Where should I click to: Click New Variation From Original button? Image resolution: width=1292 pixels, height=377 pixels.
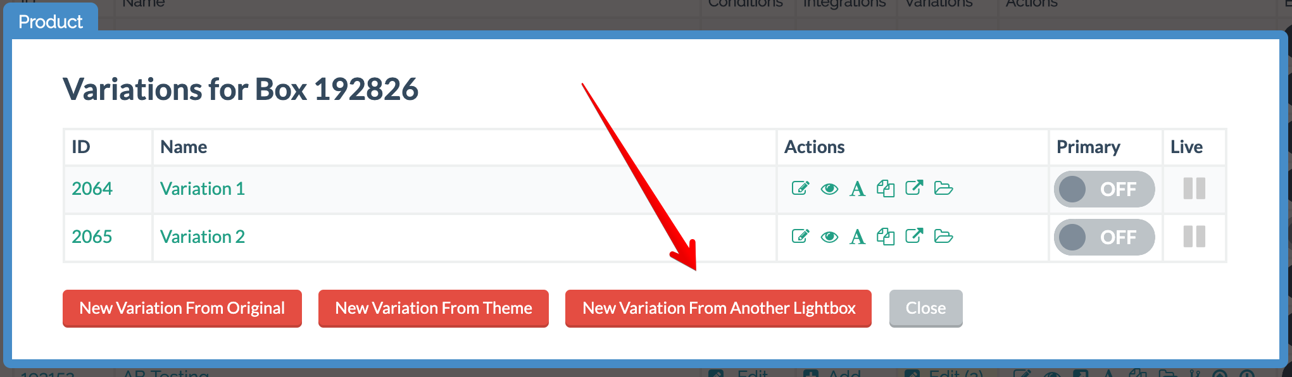pyautogui.click(x=182, y=308)
